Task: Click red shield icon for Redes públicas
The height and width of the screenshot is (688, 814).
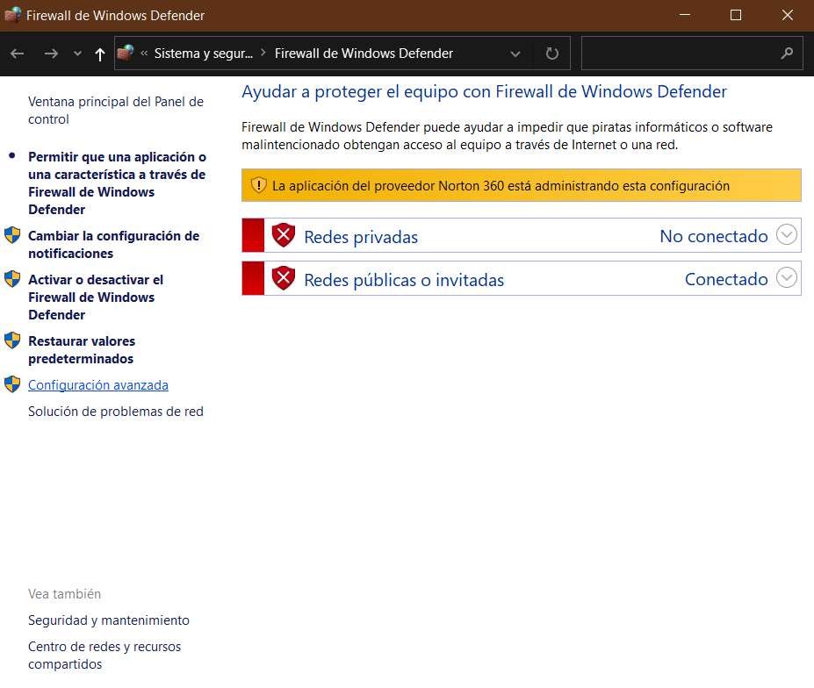Action: 284,278
